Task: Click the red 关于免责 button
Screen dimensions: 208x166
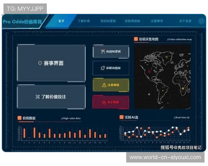Action: tap(111, 102)
